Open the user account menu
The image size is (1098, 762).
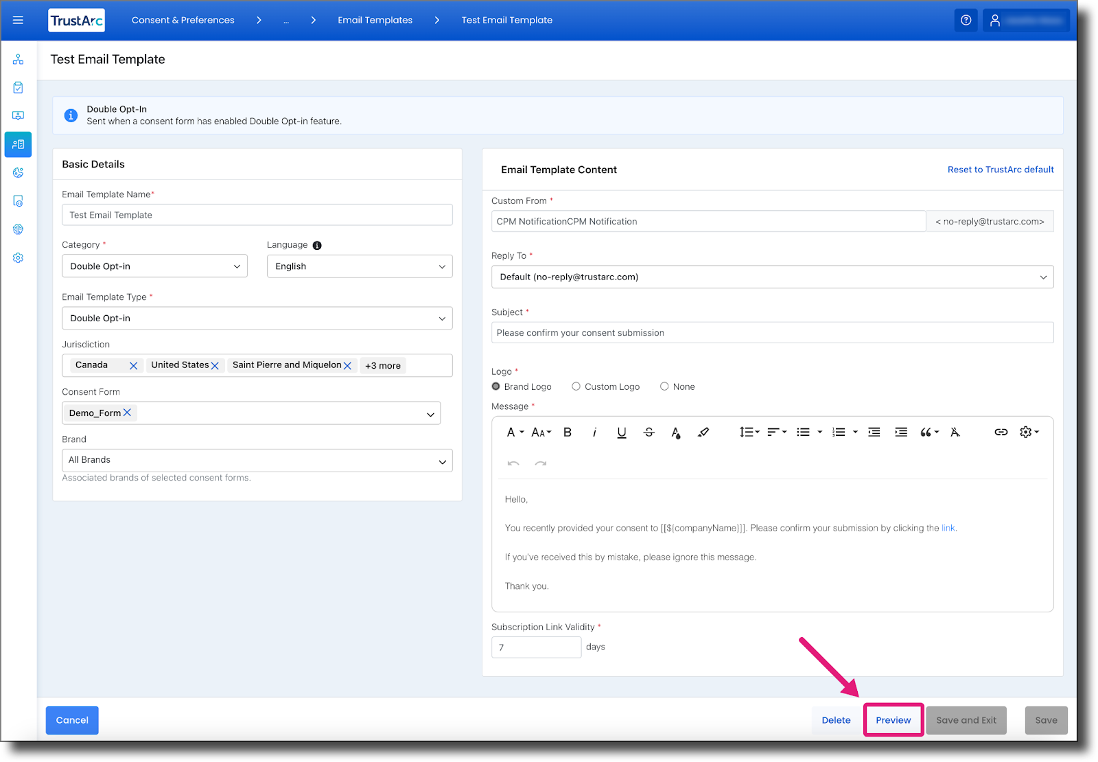[x=1026, y=21]
